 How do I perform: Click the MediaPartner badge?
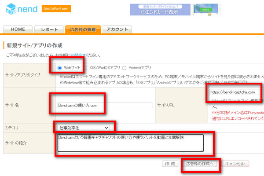tap(56, 9)
